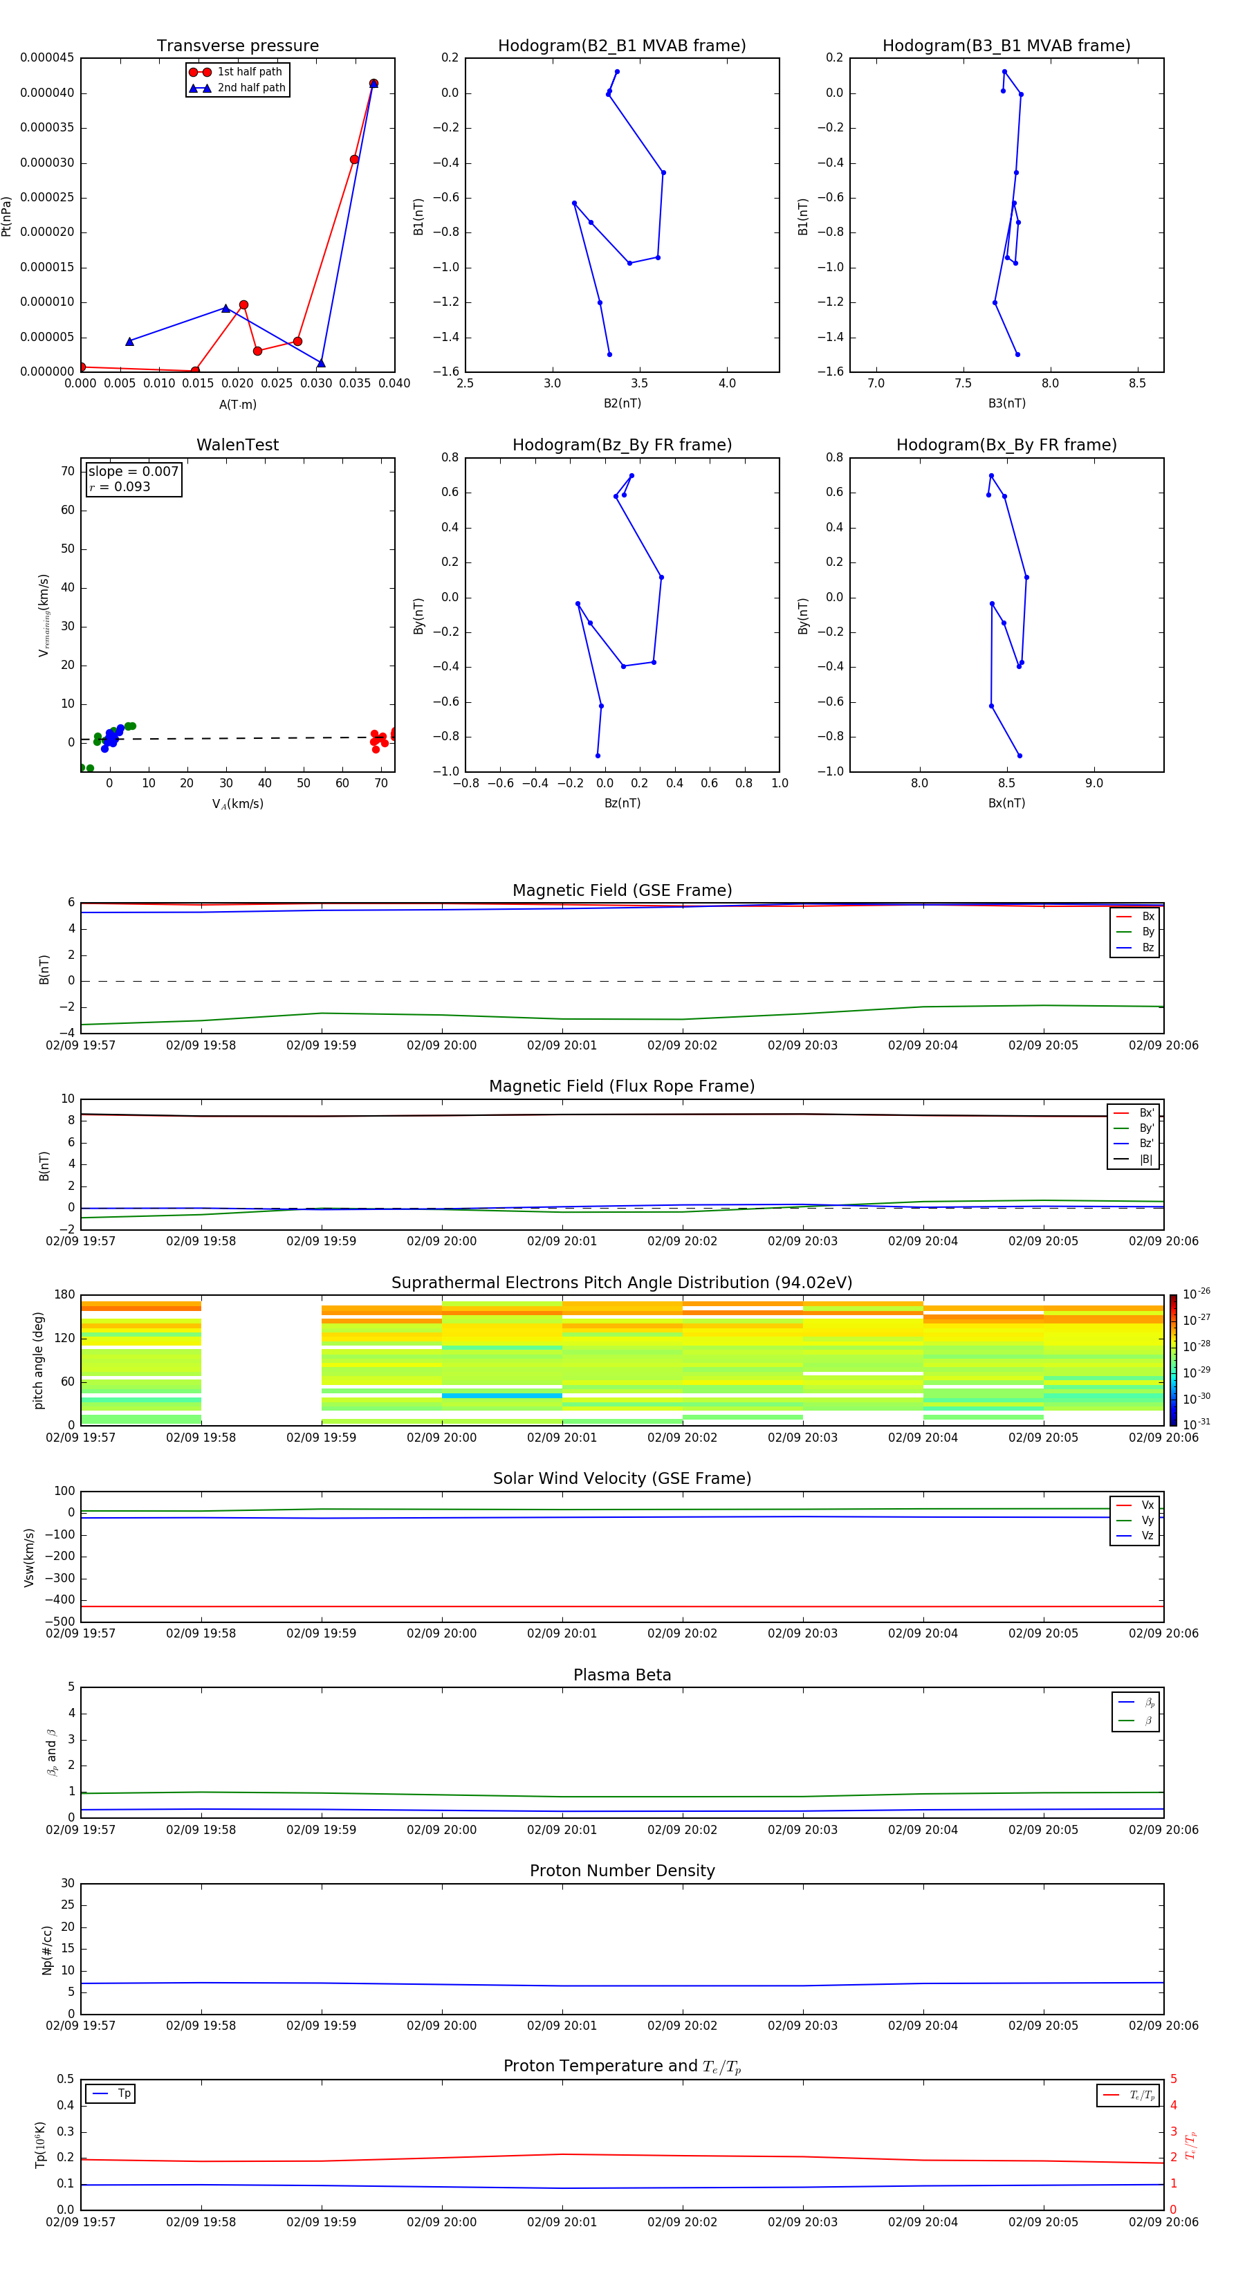Click the 'r = 0.093' annotation

tap(120, 486)
